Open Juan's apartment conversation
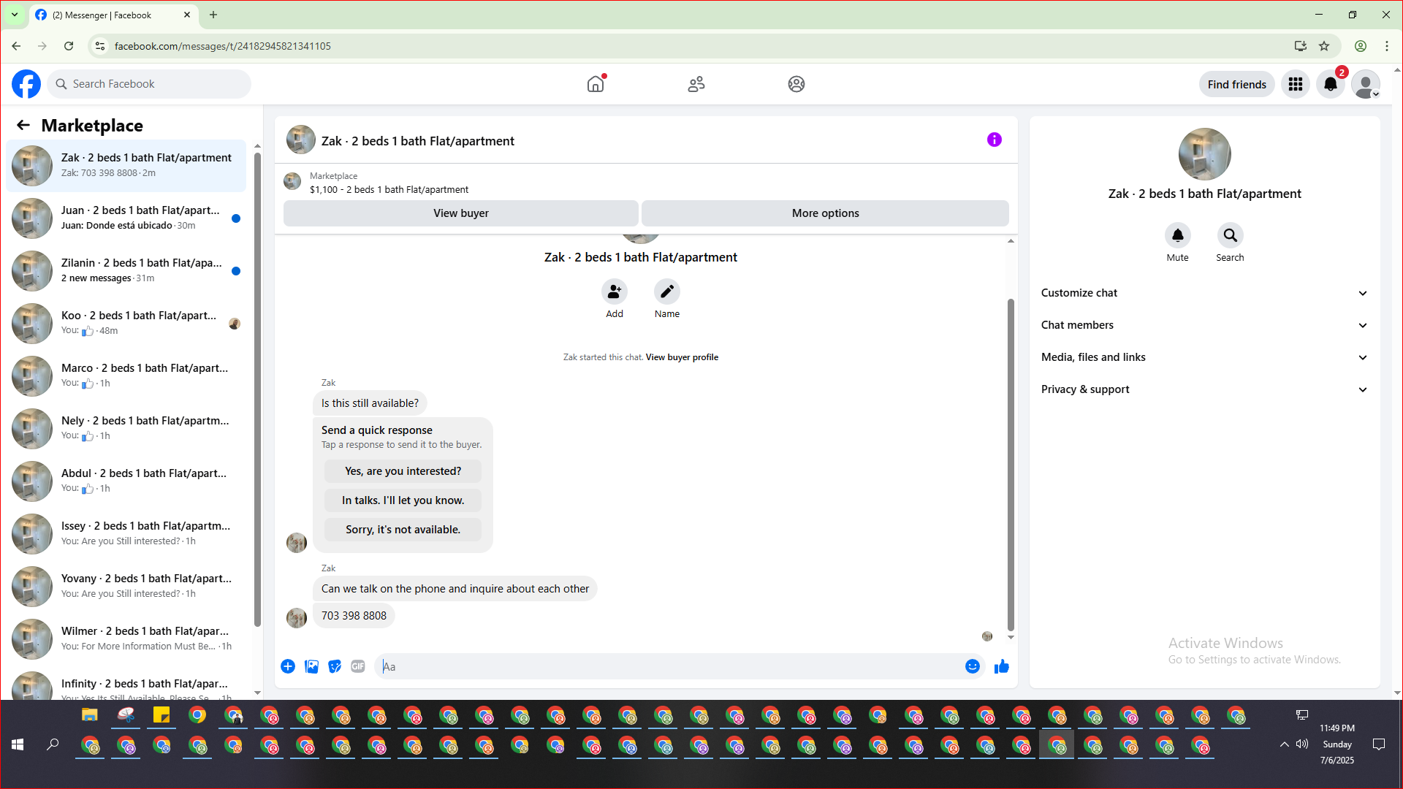1403x789 pixels. tap(139, 218)
